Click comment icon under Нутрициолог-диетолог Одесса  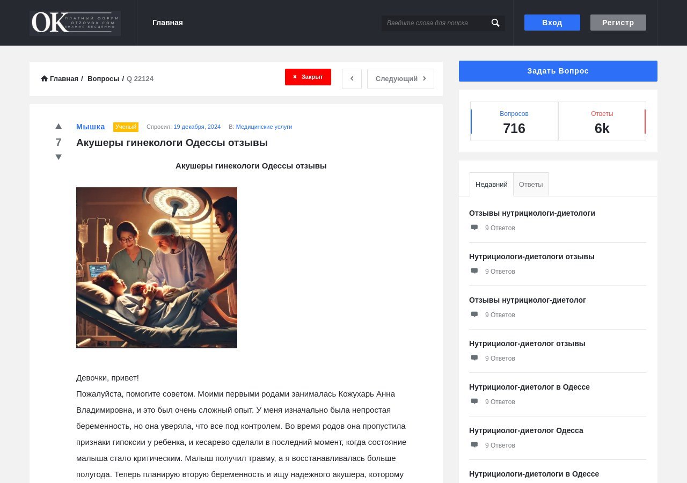[474, 445]
